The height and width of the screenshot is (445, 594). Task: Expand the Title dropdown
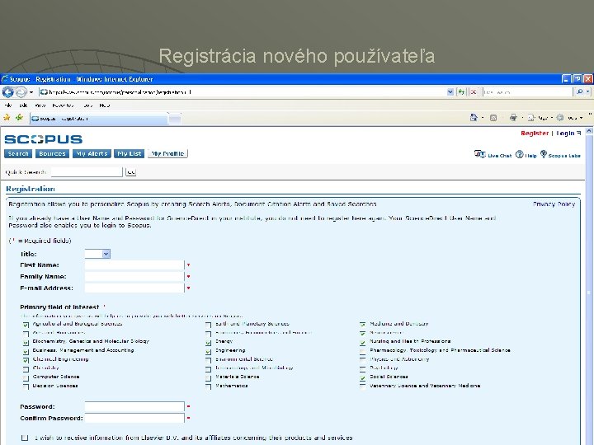click(97, 254)
